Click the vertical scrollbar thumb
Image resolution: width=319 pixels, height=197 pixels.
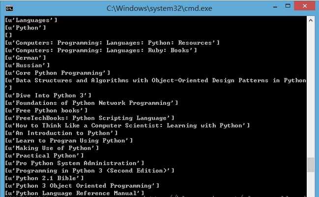tap(311, 165)
